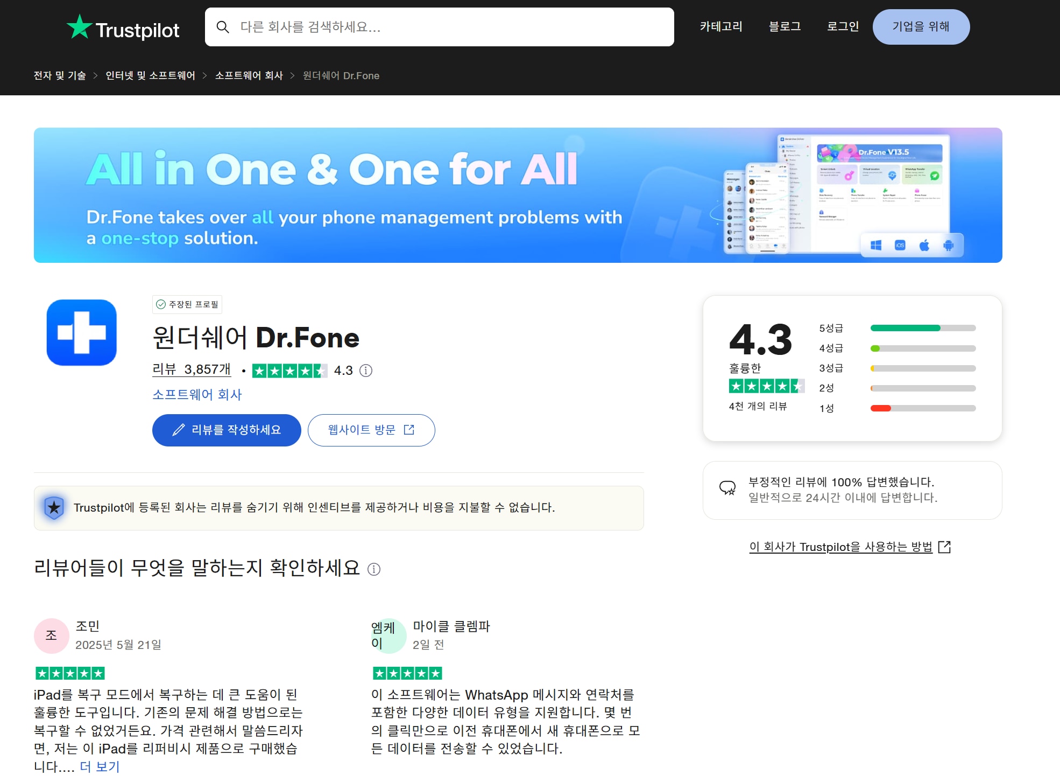Click the 4천 개의 리뷰 text

758,406
